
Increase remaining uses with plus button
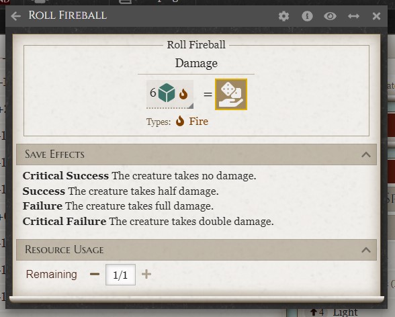click(x=146, y=274)
